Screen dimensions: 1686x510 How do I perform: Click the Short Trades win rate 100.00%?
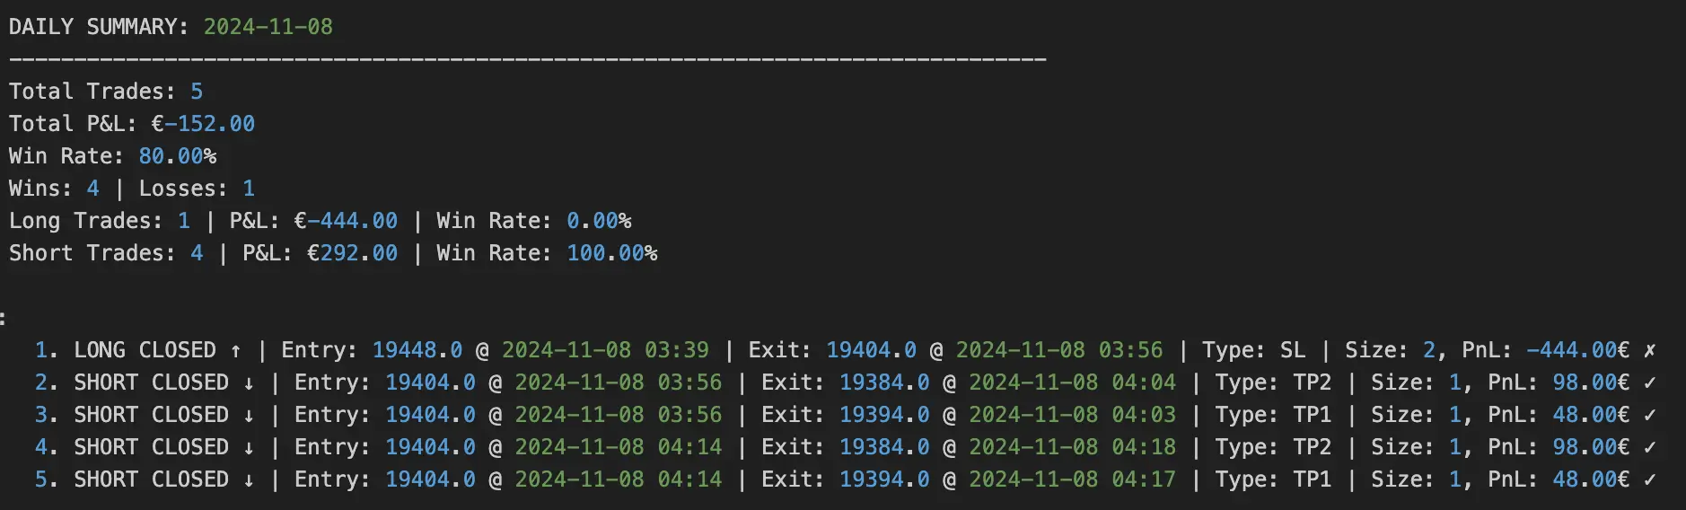pos(611,253)
